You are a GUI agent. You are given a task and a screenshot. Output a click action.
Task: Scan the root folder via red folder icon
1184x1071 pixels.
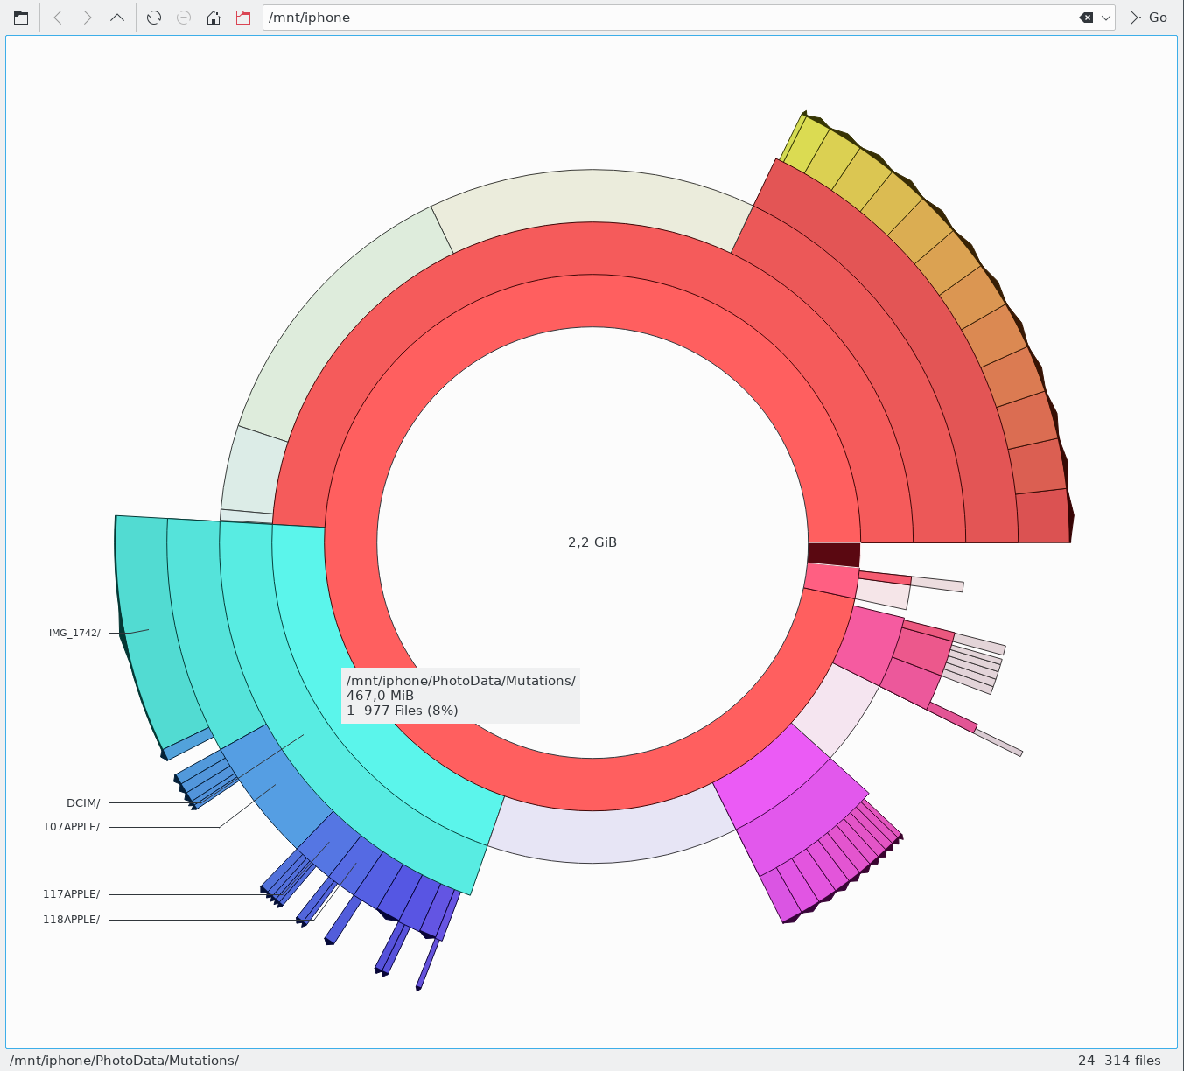tap(243, 17)
